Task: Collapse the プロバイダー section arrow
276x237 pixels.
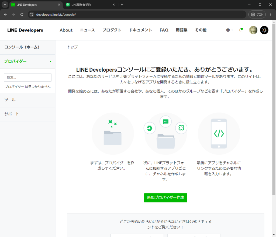Action: pyautogui.click(x=50, y=61)
